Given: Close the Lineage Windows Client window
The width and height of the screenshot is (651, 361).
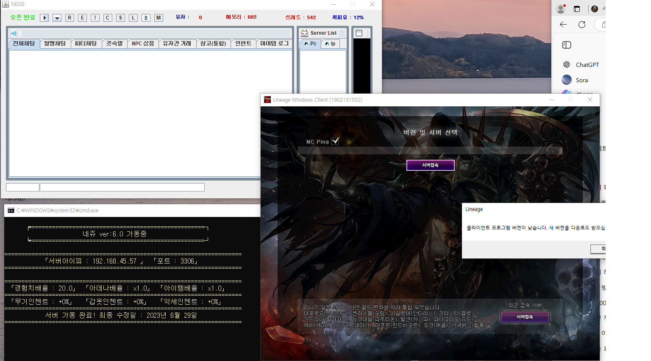Looking at the screenshot, I should pyautogui.click(x=590, y=100).
